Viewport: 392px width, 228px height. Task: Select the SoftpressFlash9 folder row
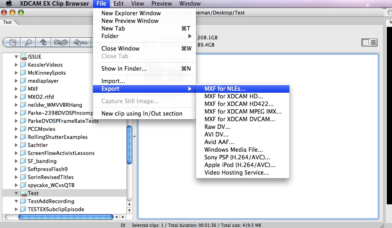tap(64, 169)
